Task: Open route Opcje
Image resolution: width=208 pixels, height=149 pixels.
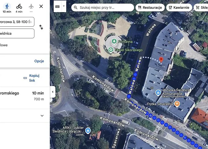Action: click(39, 61)
